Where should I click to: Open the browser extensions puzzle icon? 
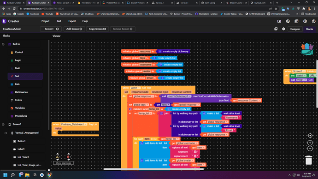tap(304, 9)
